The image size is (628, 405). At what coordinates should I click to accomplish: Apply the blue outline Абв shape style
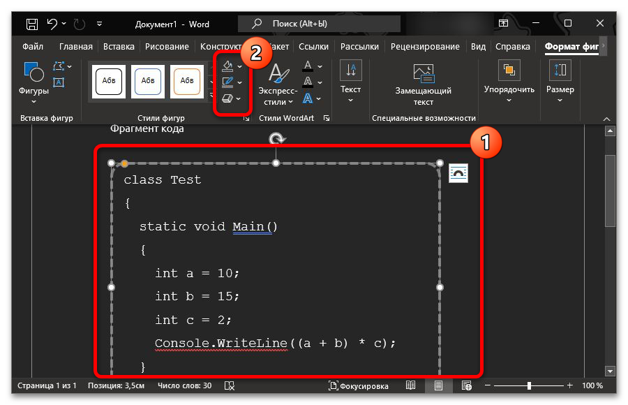click(148, 82)
